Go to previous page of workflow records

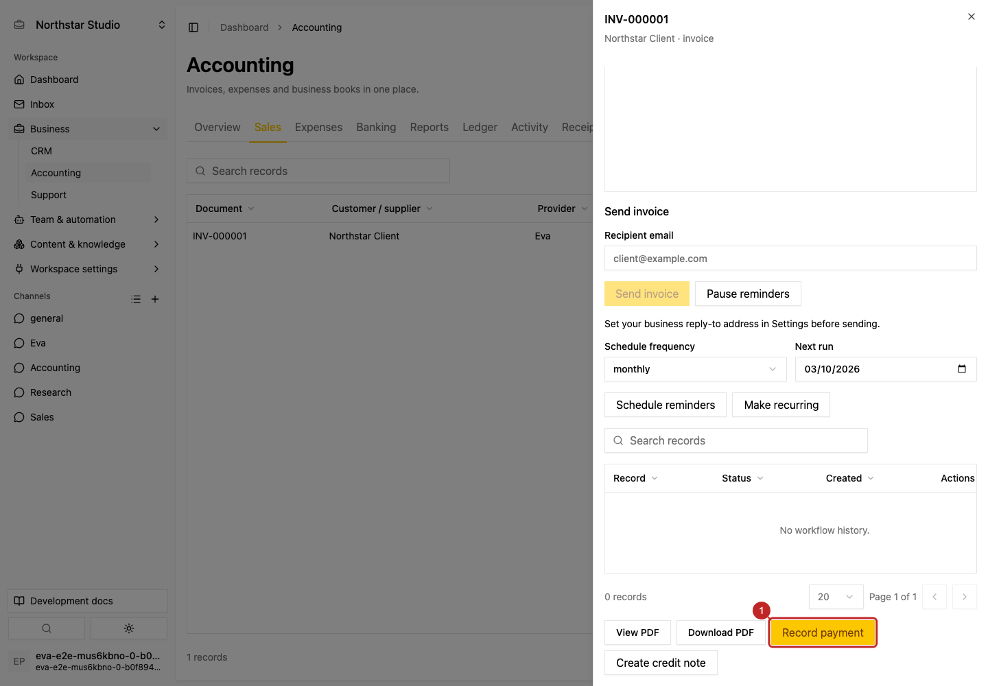[x=934, y=597]
